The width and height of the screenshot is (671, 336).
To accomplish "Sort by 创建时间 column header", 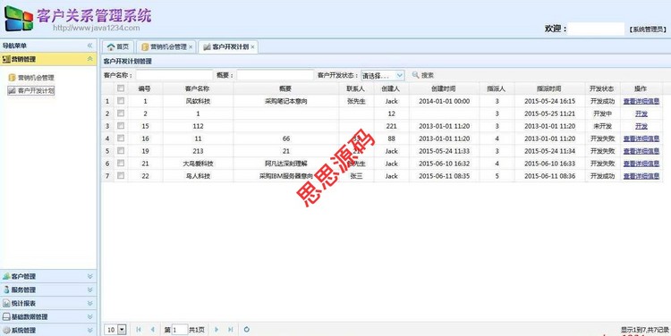I will click(x=444, y=88).
